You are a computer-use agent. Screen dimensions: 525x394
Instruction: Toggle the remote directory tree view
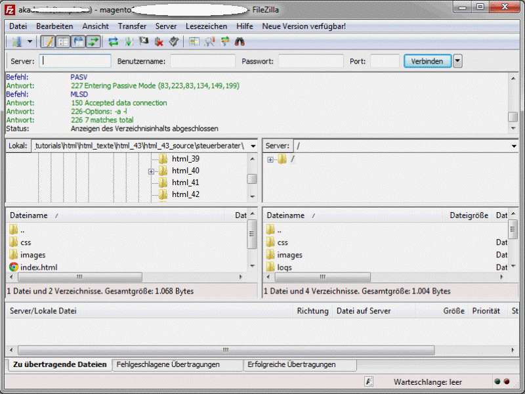point(78,42)
